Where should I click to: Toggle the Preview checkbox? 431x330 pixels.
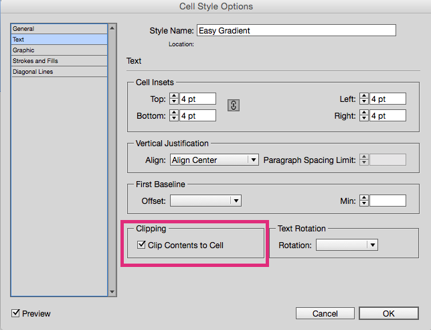coord(15,313)
